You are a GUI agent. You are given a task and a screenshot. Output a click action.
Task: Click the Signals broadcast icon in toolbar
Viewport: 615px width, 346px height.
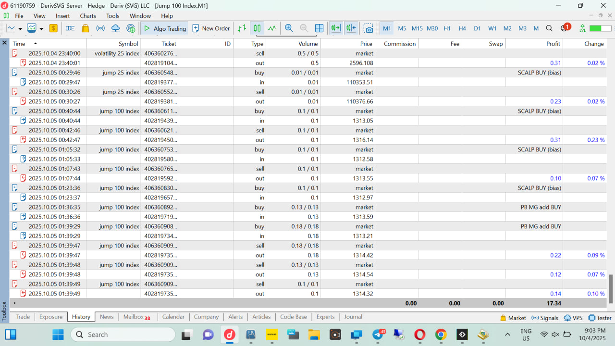(x=100, y=28)
